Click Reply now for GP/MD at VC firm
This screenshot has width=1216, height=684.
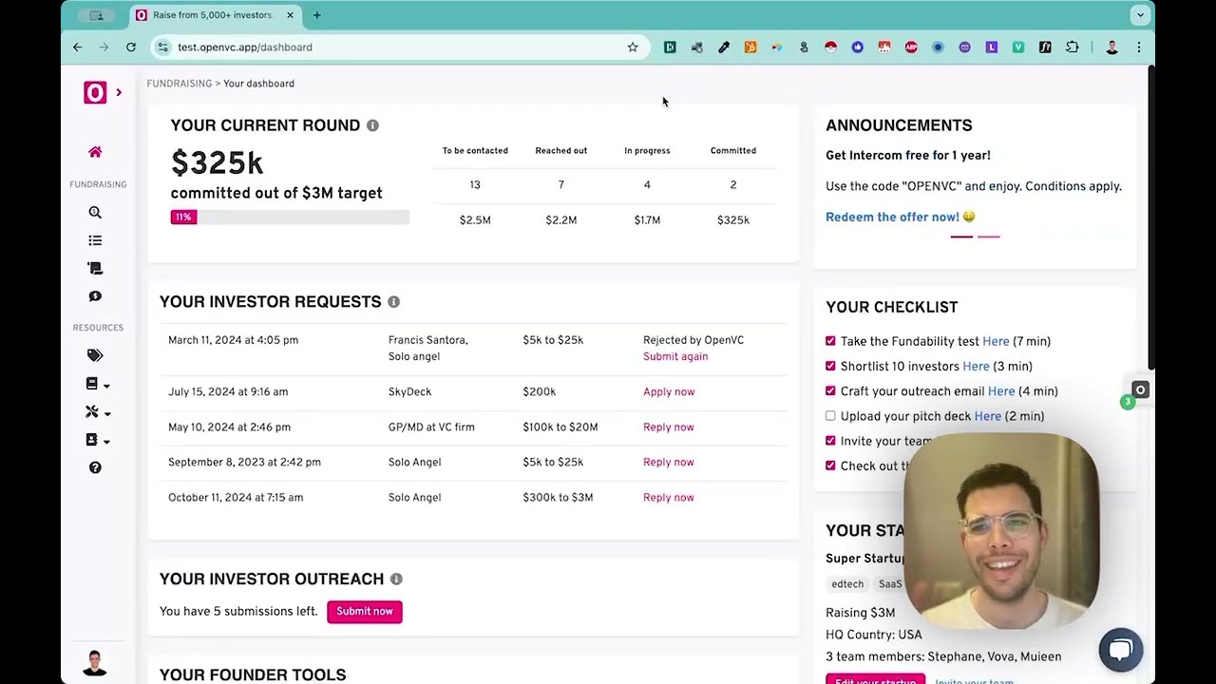click(x=669, y=427)
